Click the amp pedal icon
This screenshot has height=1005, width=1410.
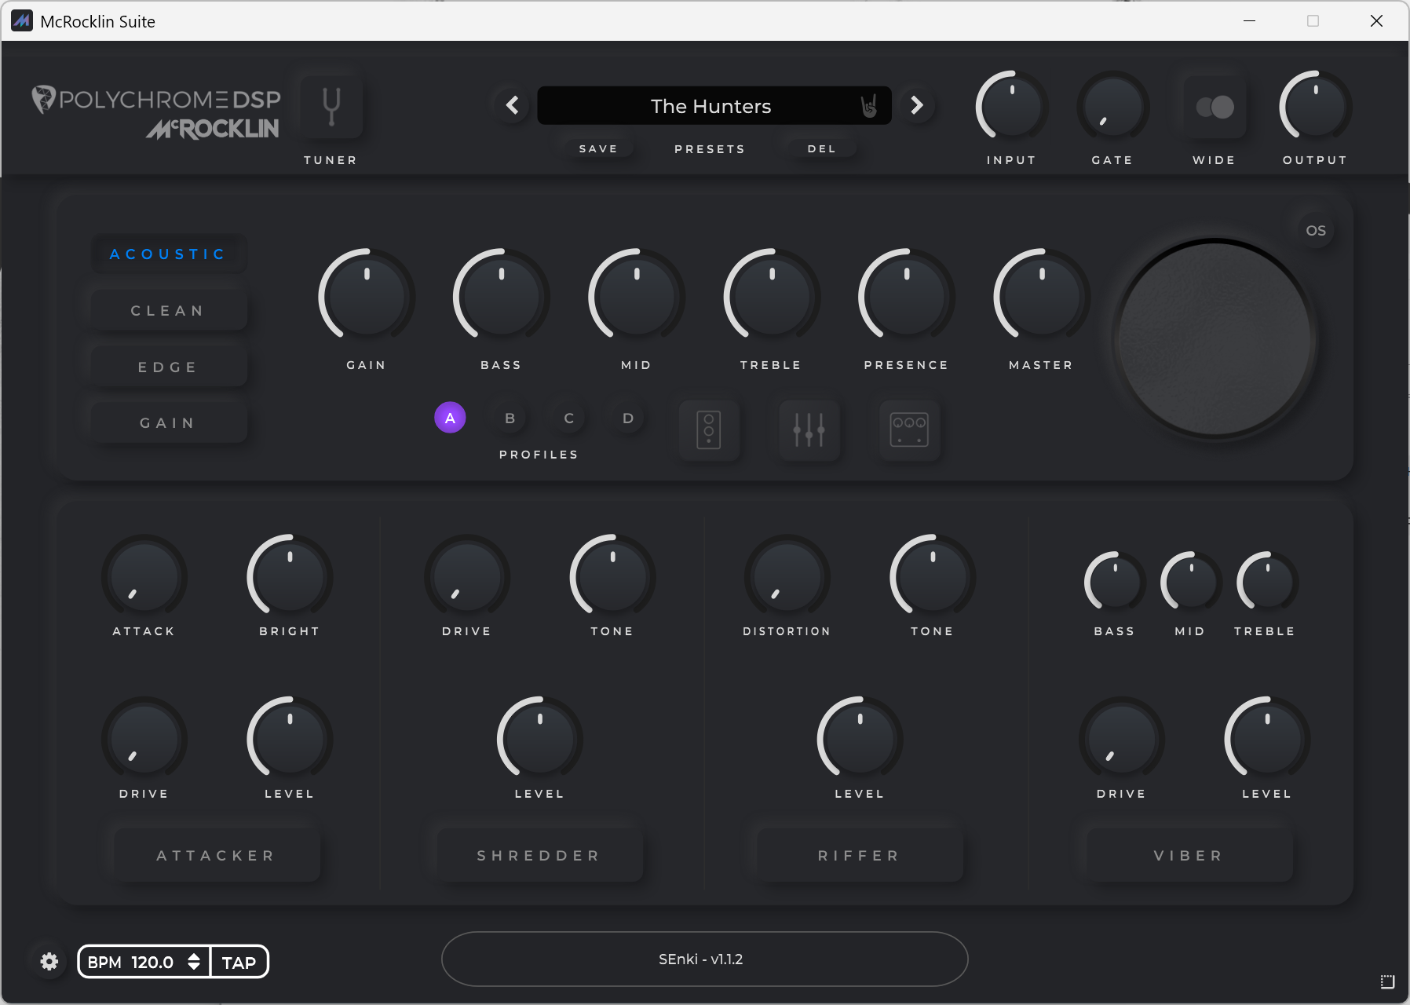pyautogui.click(x=908, y=430)
